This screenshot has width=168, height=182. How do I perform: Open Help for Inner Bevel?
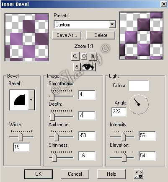pos(111,174)
